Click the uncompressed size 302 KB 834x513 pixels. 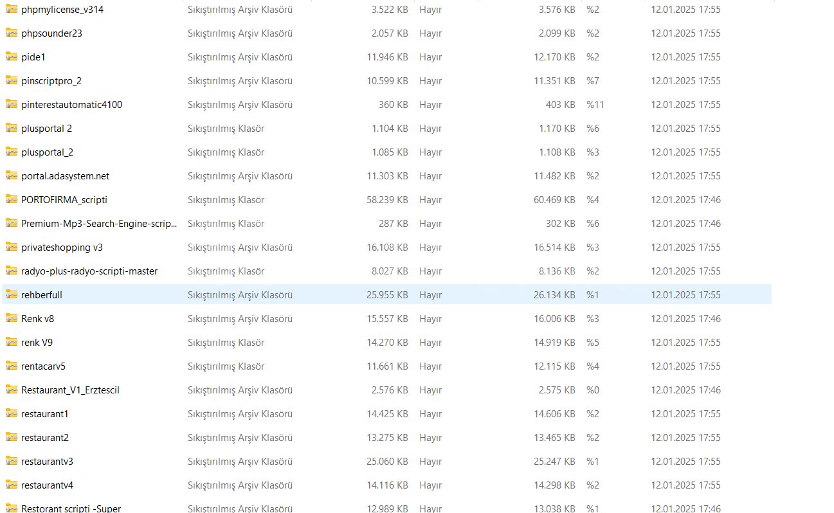[561, 224]
